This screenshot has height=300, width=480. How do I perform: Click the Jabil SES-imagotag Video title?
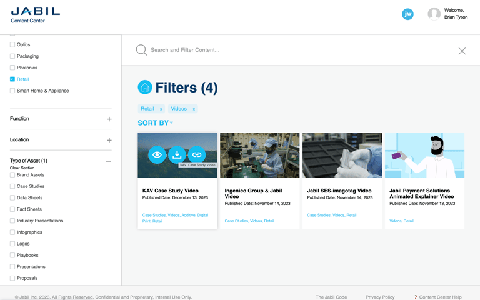coord(339,191)
